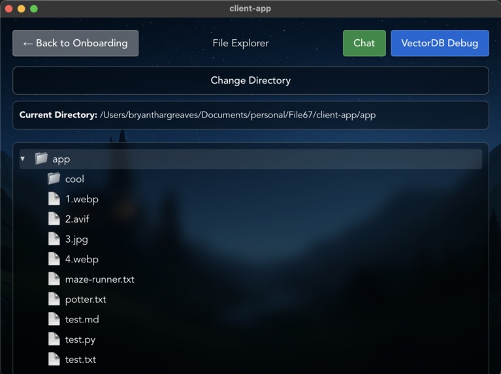501x374 pixels.
Task: Open the cool subfolder label
Action: (x=74, y=179)
